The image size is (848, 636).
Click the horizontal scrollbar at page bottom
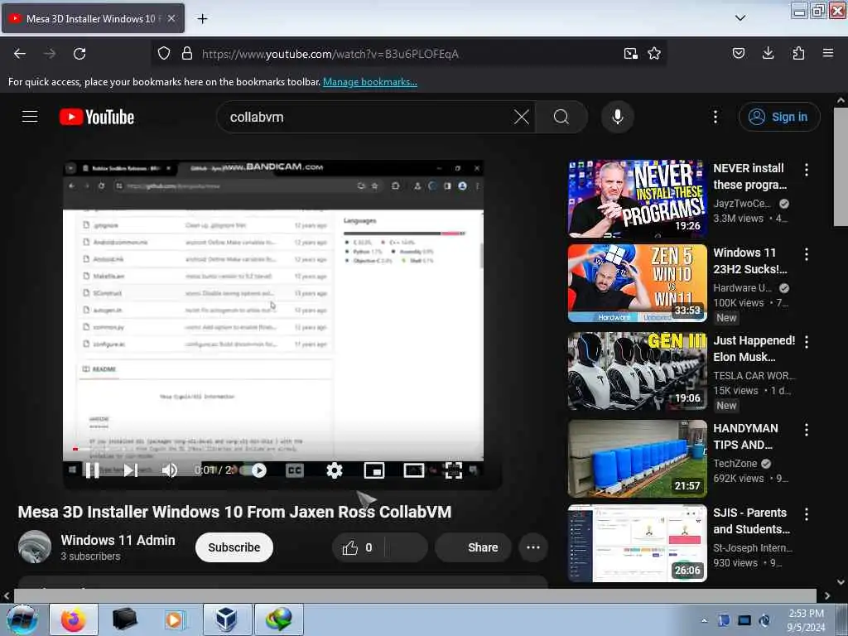pyautogui.click(x=415, y=595)
